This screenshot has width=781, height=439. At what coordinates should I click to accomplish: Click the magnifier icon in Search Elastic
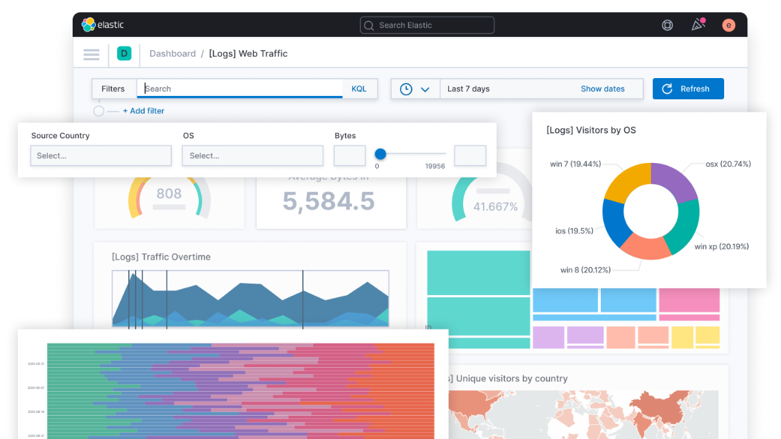pos(369,25)
